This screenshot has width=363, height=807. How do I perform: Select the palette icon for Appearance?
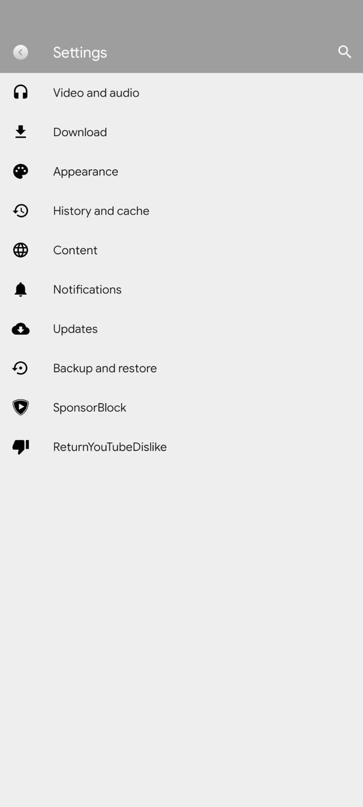pyautogui.click(x=21, y=171)
